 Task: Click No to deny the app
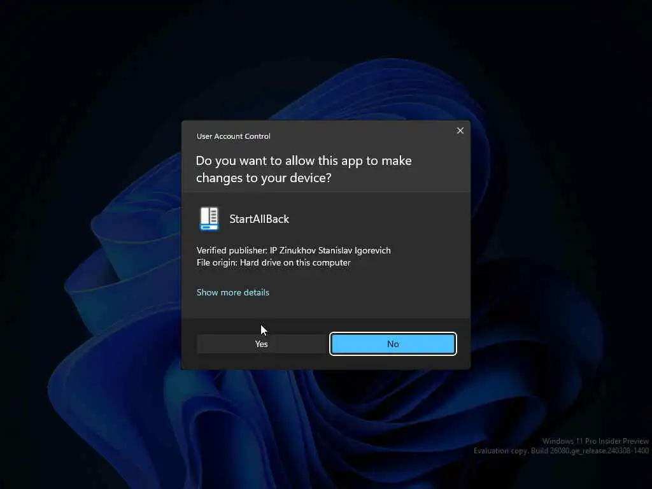[x=393, y=344]
